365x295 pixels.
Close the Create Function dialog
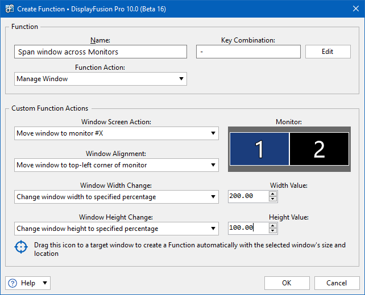356,9
